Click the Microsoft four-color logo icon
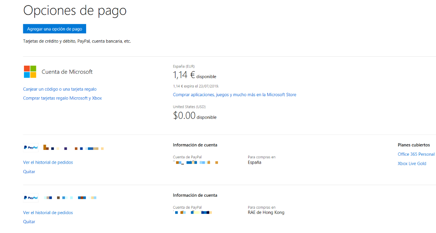436x233 pixels. point(30,72)
